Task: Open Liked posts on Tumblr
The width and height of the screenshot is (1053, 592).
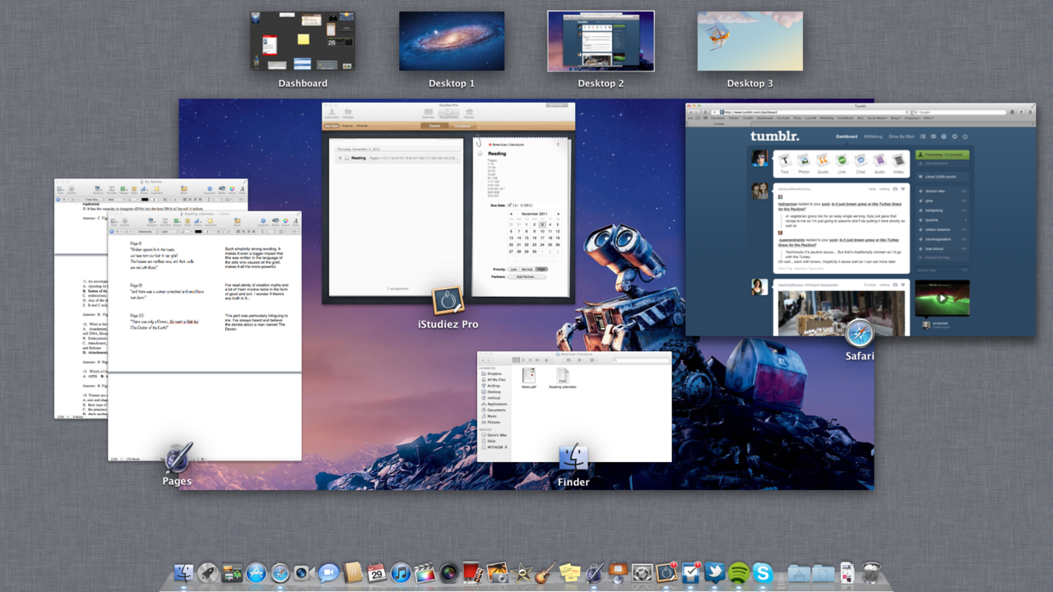Action: [x=942, y=177]
